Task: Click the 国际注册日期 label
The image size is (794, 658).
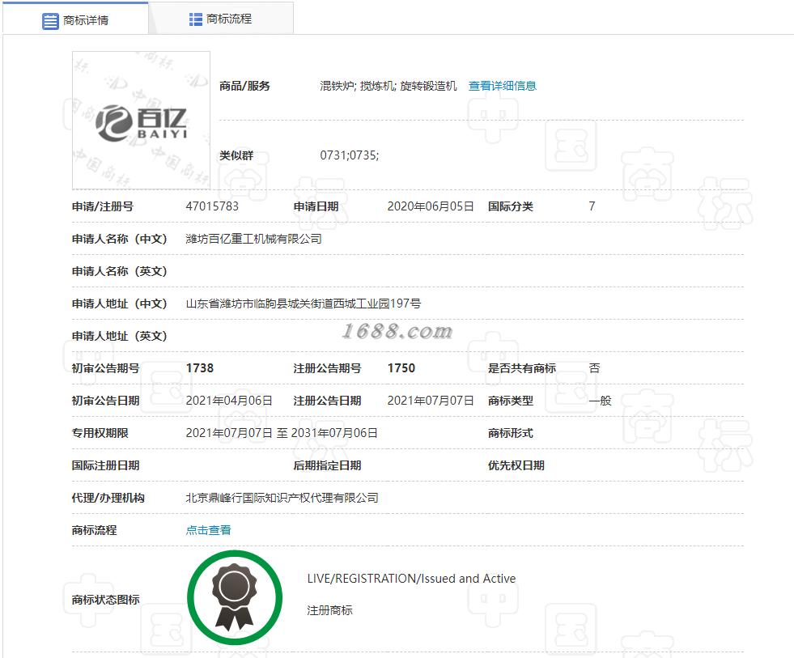Action: pos(106,465)
